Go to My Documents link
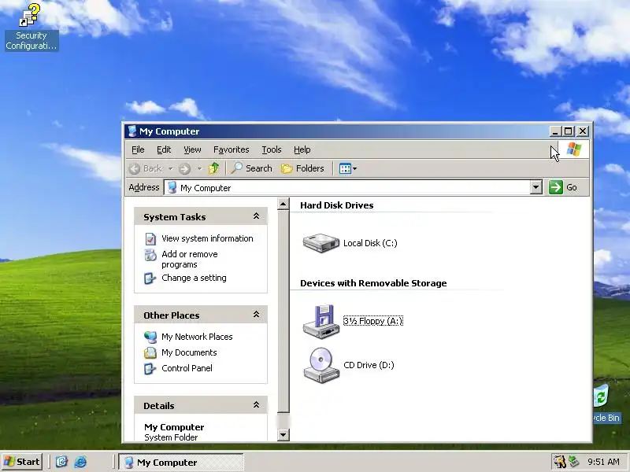 (189, 352)
